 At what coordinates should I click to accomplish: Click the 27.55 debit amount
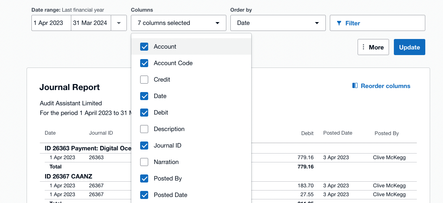pyautogui.click(x=307, y=195)
